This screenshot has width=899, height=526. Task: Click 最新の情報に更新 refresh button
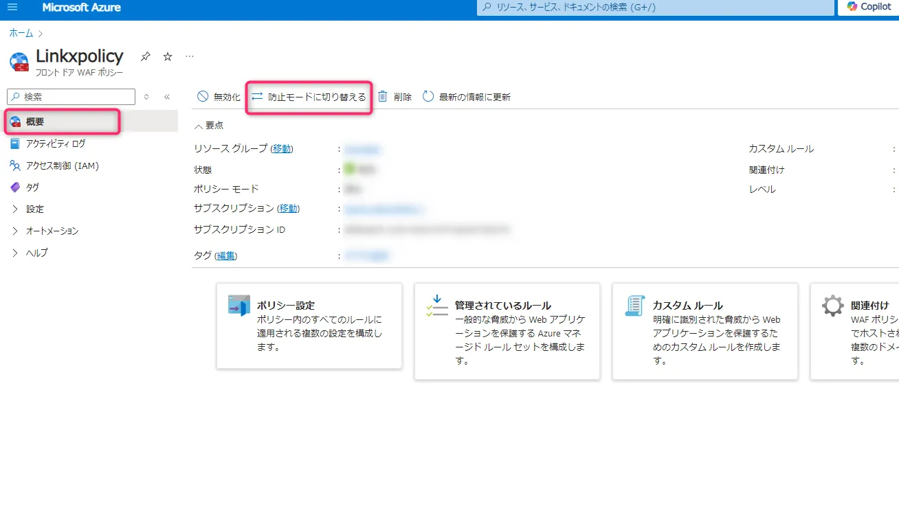(467, 97)
